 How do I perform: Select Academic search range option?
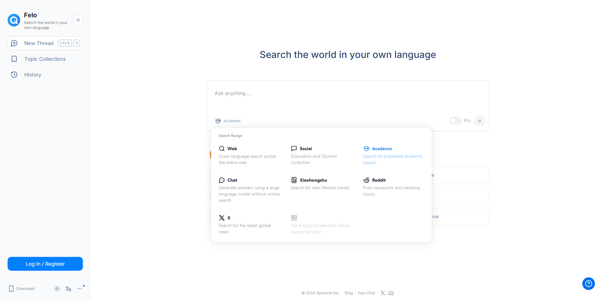click(393, 156)
